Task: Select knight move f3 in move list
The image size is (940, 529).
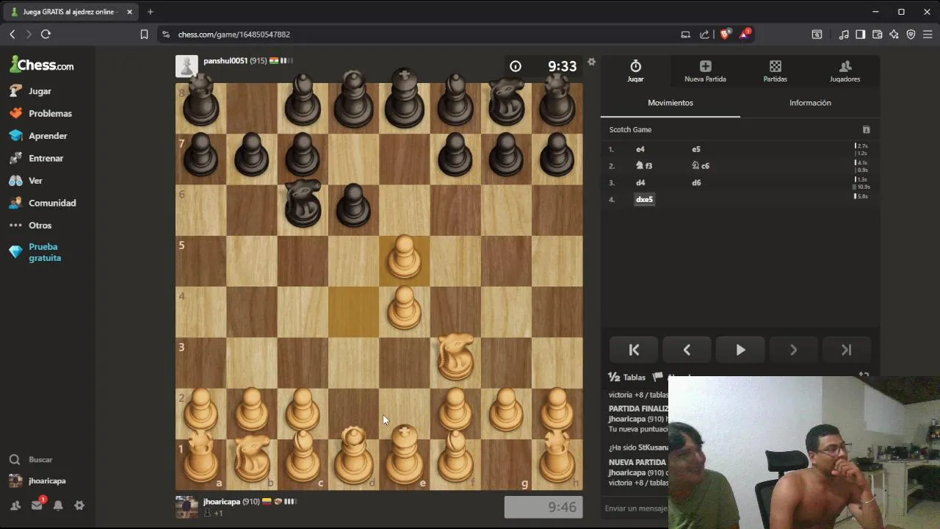Action: point(644,166)
